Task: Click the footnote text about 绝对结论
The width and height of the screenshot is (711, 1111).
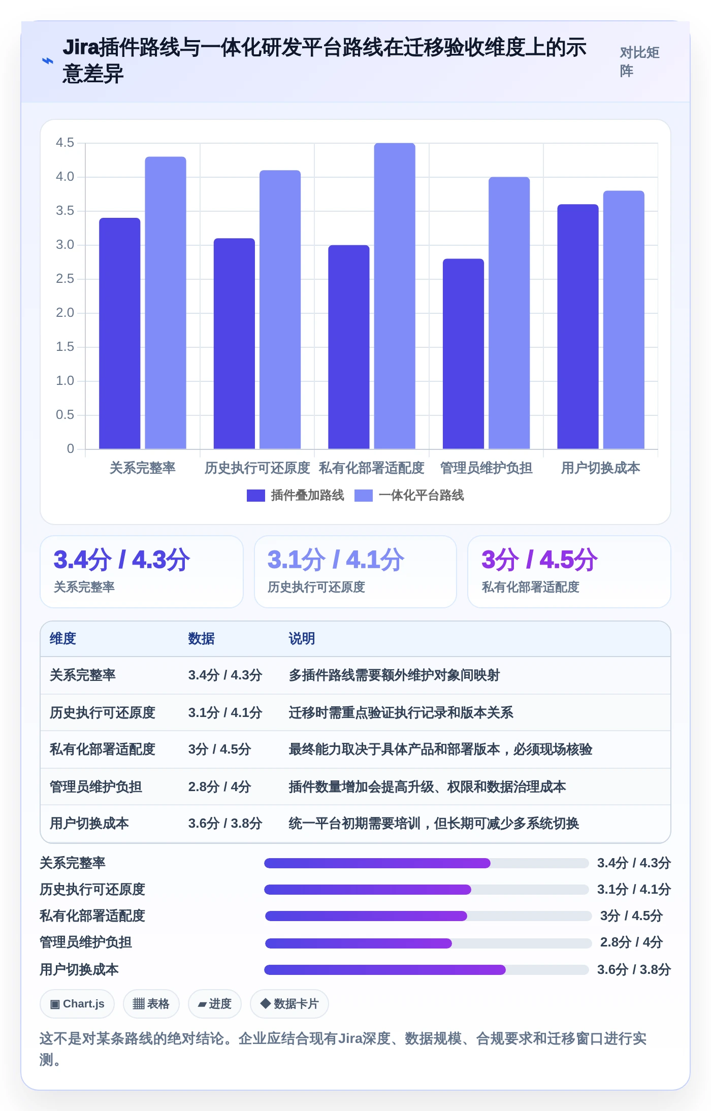Action: click(x=343, y=1049)
